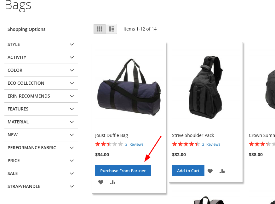
Task: Add Strive Shoulder Pack to wishlist
Action: pos(210,171)
